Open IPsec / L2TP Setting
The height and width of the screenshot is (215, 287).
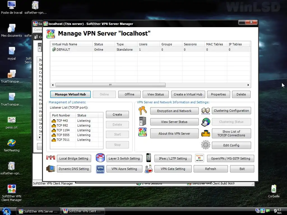[x=173, y=158]
